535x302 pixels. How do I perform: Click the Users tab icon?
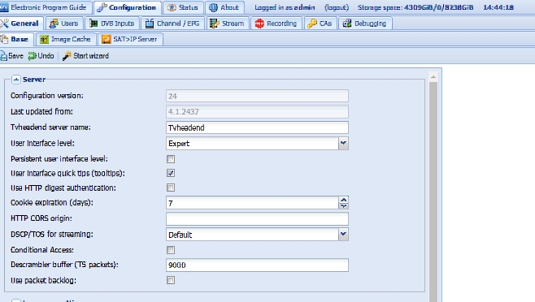(54, 24)
